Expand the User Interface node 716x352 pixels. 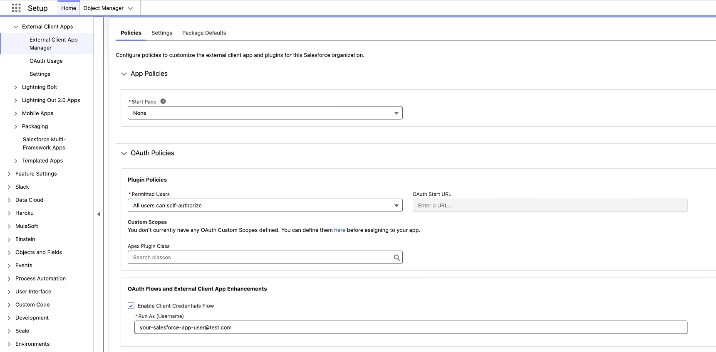click(x=9, y=292)
